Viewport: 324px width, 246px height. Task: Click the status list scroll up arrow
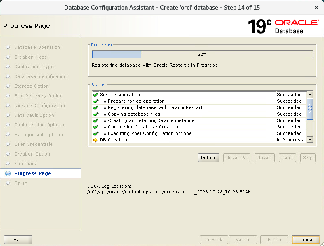tap(310, 95)
